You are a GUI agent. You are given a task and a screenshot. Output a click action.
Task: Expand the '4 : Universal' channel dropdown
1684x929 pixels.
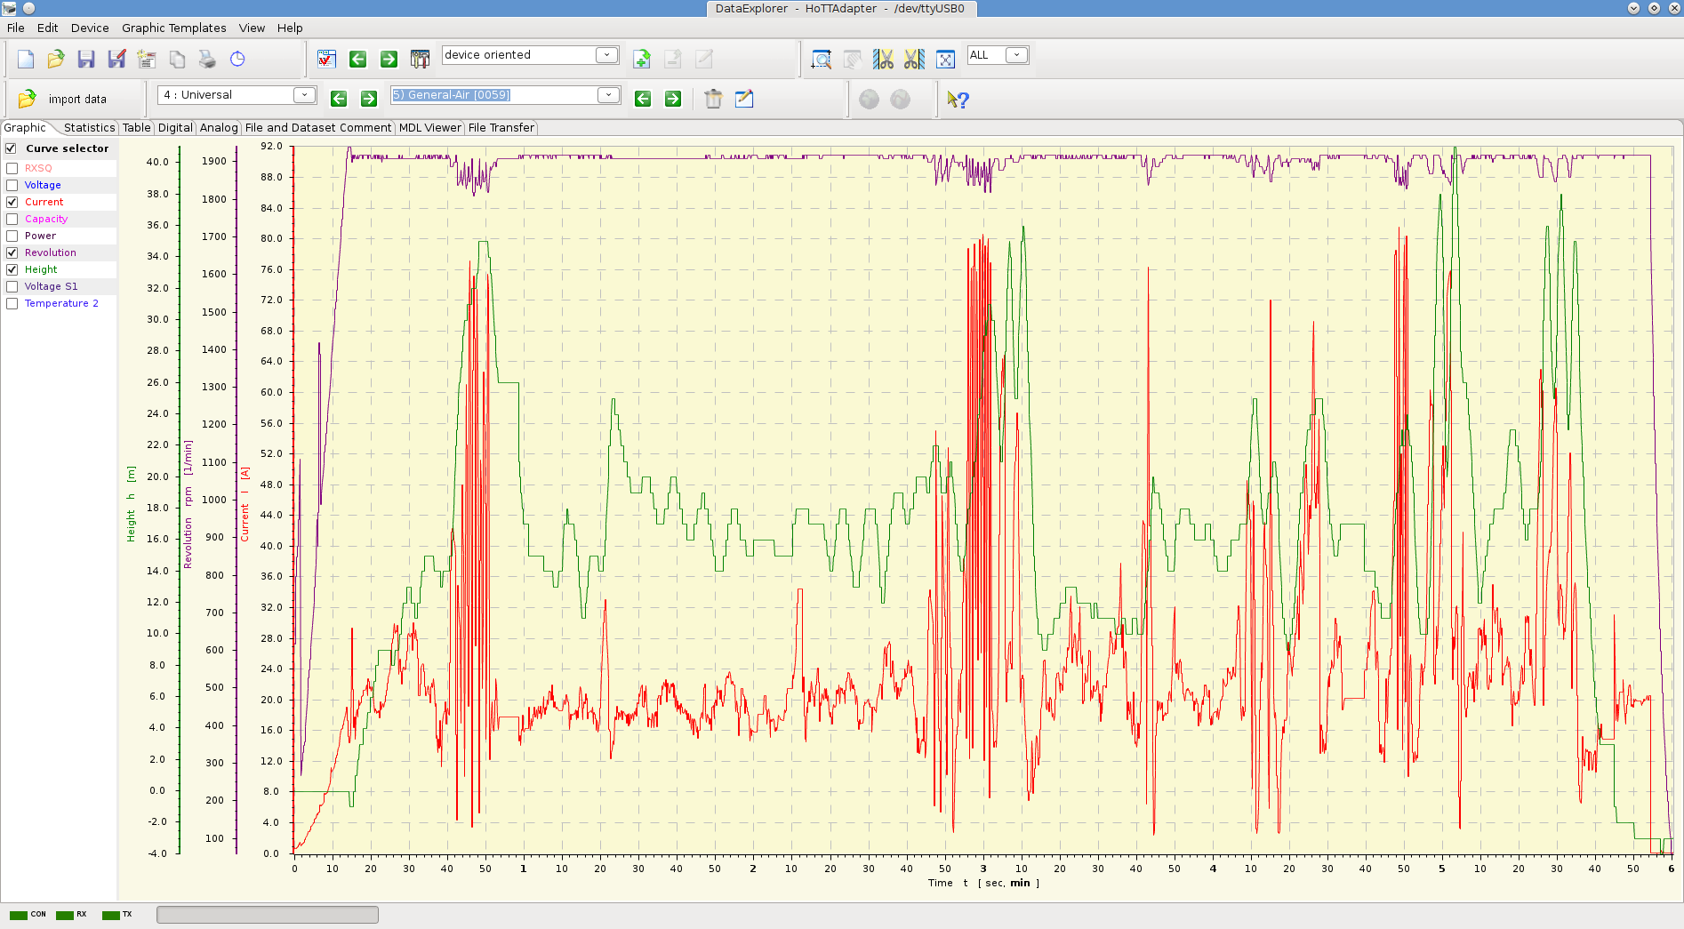304,95
